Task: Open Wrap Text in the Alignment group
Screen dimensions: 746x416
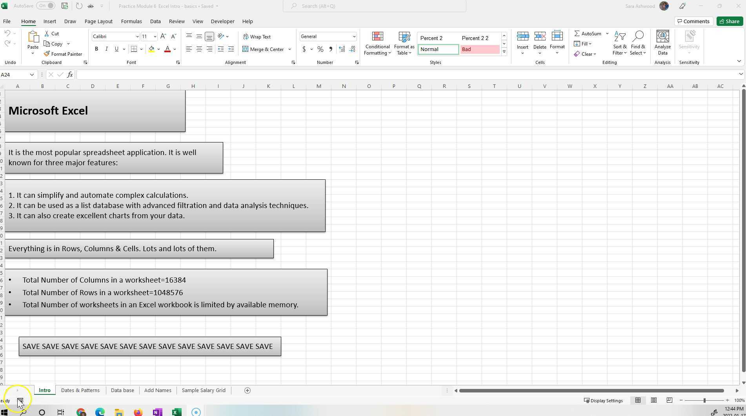Action: click(x=258, y=36)
